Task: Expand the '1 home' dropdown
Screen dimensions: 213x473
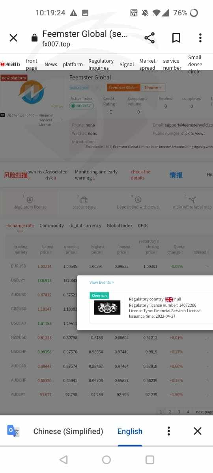Action: pyautogui.click(x=153, y=88)
